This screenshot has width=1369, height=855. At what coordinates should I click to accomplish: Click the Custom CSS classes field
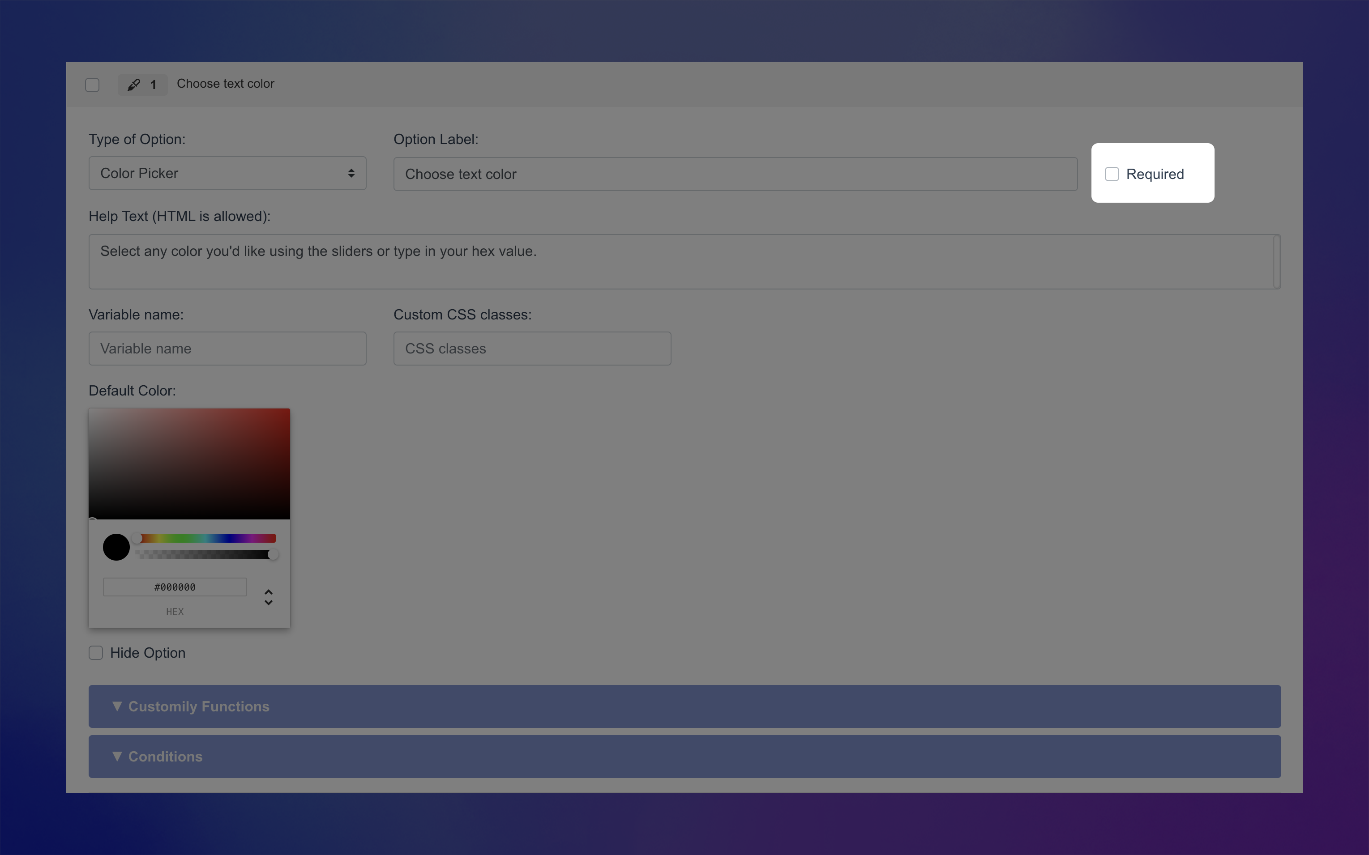(532, 349)
